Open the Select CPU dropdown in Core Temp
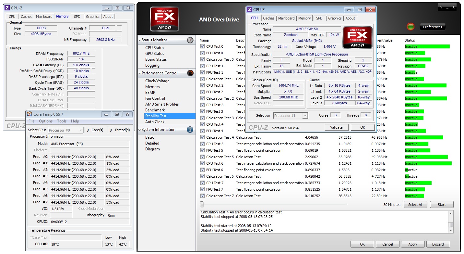Viewport: 464px width, 254px height. pyautogui.click(x=65, y=130)
